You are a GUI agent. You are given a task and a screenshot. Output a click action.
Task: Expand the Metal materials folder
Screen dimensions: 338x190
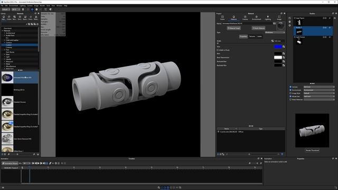pyautogui.click(x=5, y=64)
